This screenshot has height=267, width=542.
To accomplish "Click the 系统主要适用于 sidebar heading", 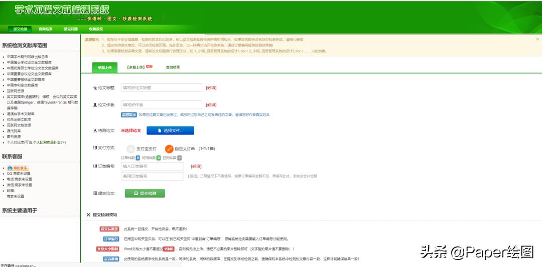I will (20, 210).
